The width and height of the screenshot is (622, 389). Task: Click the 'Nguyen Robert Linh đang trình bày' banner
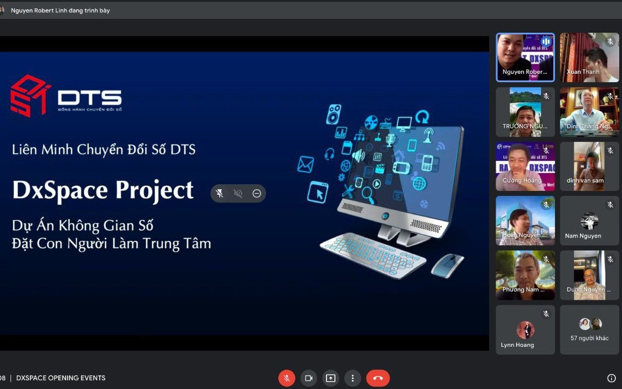[60, 11]
